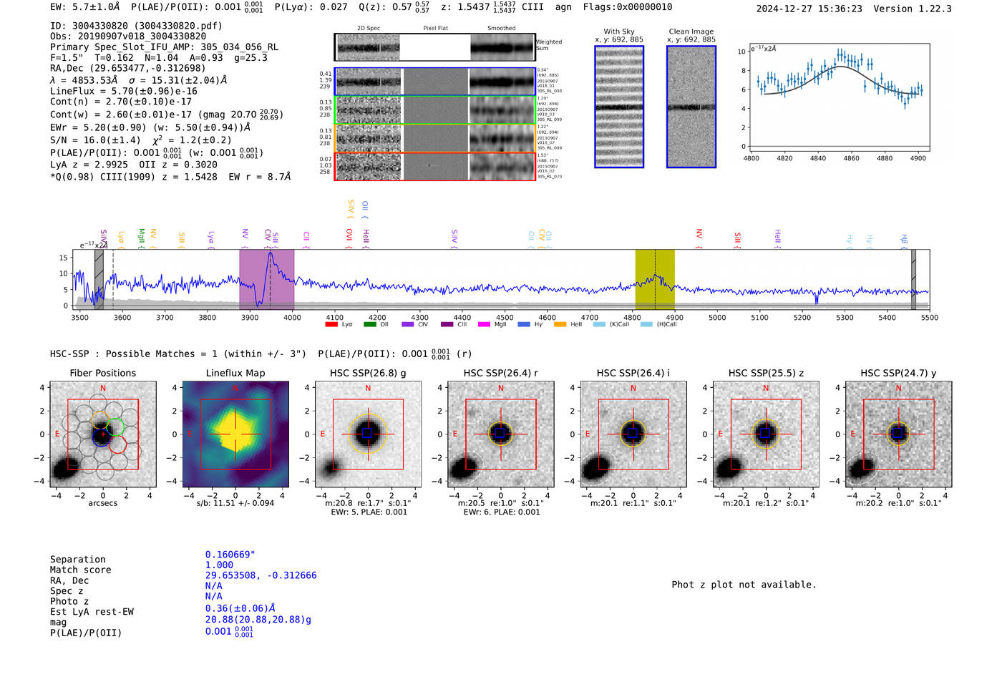Click the green circle in Fiber Positions
The image size is (1002, 682).
(x=116, y=427)
